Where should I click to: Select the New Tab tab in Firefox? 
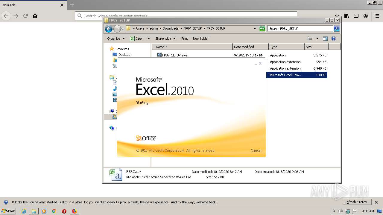[x=33, y=5]
